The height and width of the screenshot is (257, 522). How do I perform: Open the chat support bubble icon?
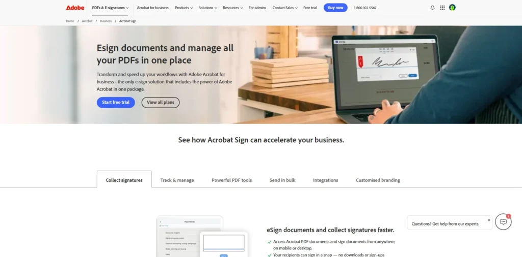tap(503, 222)
